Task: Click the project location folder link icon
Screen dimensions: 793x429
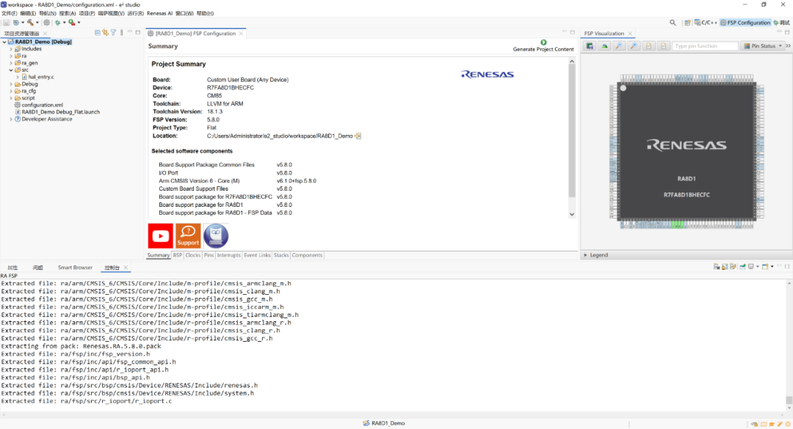Action: (358, 136)
